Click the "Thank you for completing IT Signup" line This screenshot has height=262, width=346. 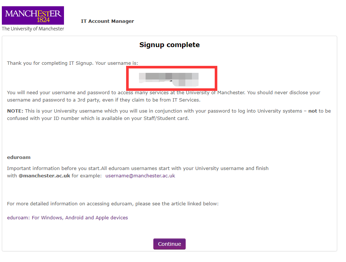72,63
